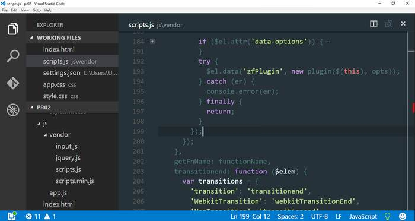Close the scripts.js editor

tap(403, 24)
